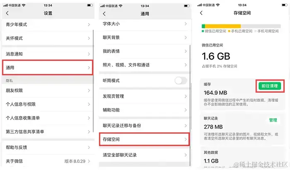The width and height of the screenshot is (290, 170).
Task: Expand the 青少年模式 chevron
Action: pos(89,24)
